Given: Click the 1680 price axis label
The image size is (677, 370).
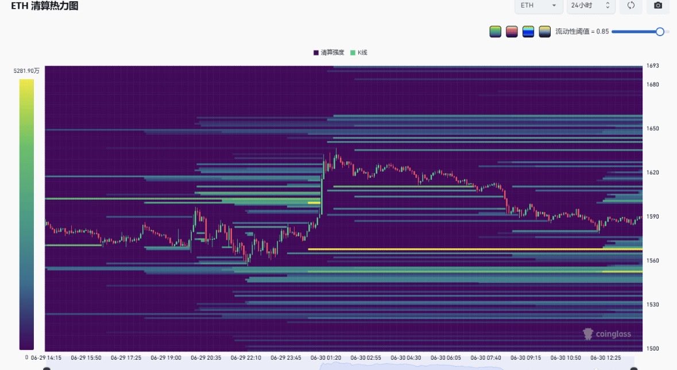Looking at the screenshot, I should point(652,84).
